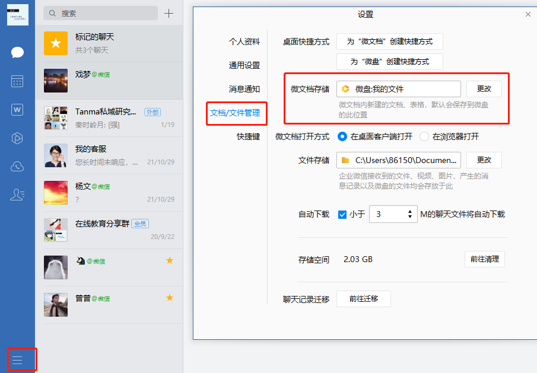The width and height of the screenshot is (537, 373).
Task: Click the 外部 tag on Tanma chat
Action: coord(152,112)
